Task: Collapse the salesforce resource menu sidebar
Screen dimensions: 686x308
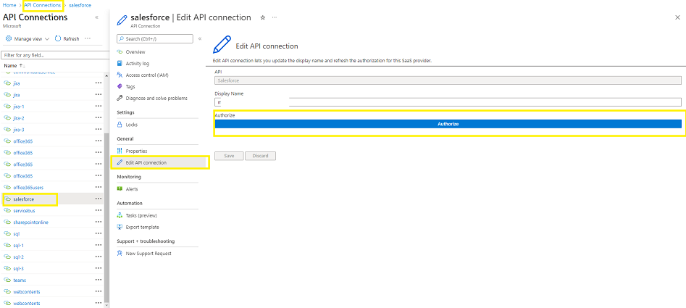Action: click(x=200, y=39)
